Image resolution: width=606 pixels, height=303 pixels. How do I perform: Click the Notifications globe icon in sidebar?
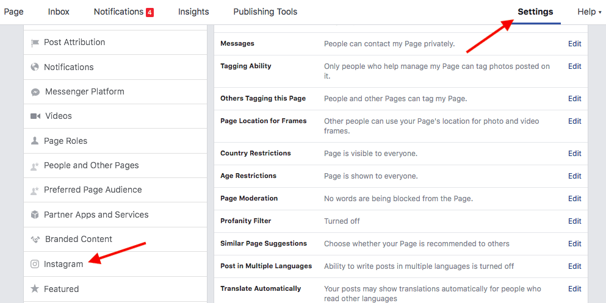click(35, 67)
